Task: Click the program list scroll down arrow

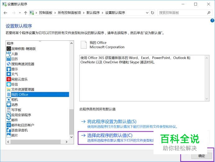Action: [x=71, y=137]
